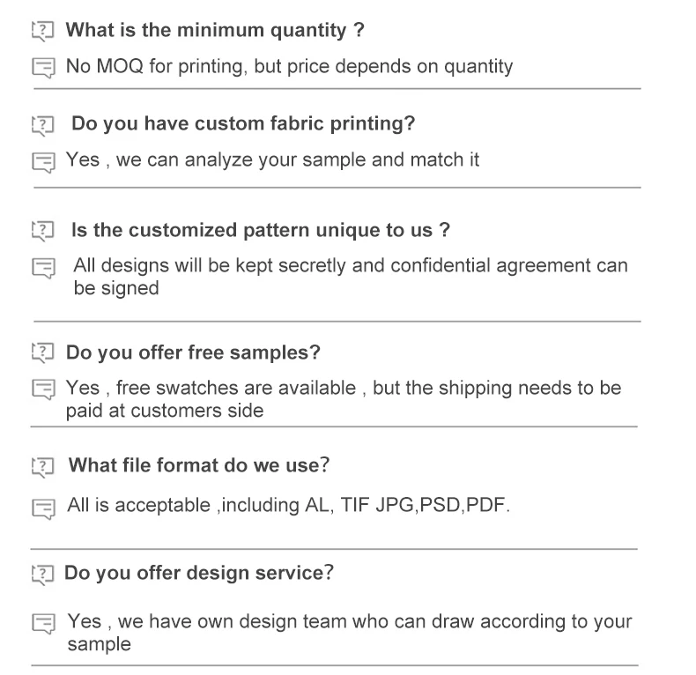Click question icon beside file format question
The height and width of the screenshot is (675, 696).
tap(42, 466)
